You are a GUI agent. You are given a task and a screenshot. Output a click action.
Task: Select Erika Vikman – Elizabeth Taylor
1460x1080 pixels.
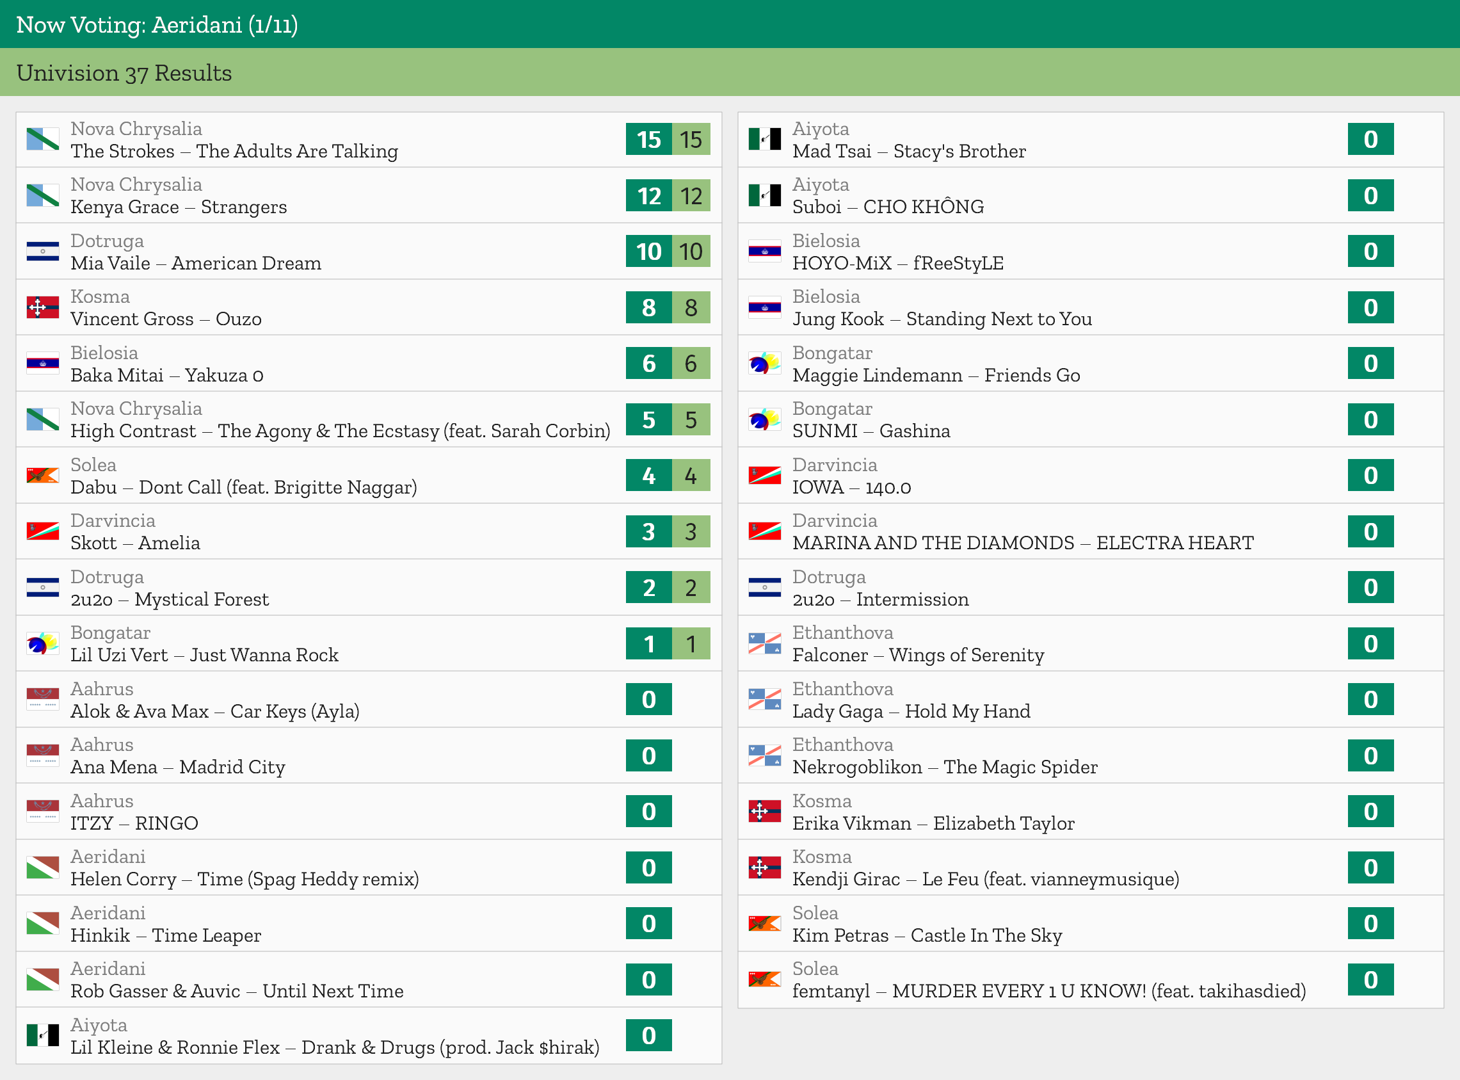933,823
